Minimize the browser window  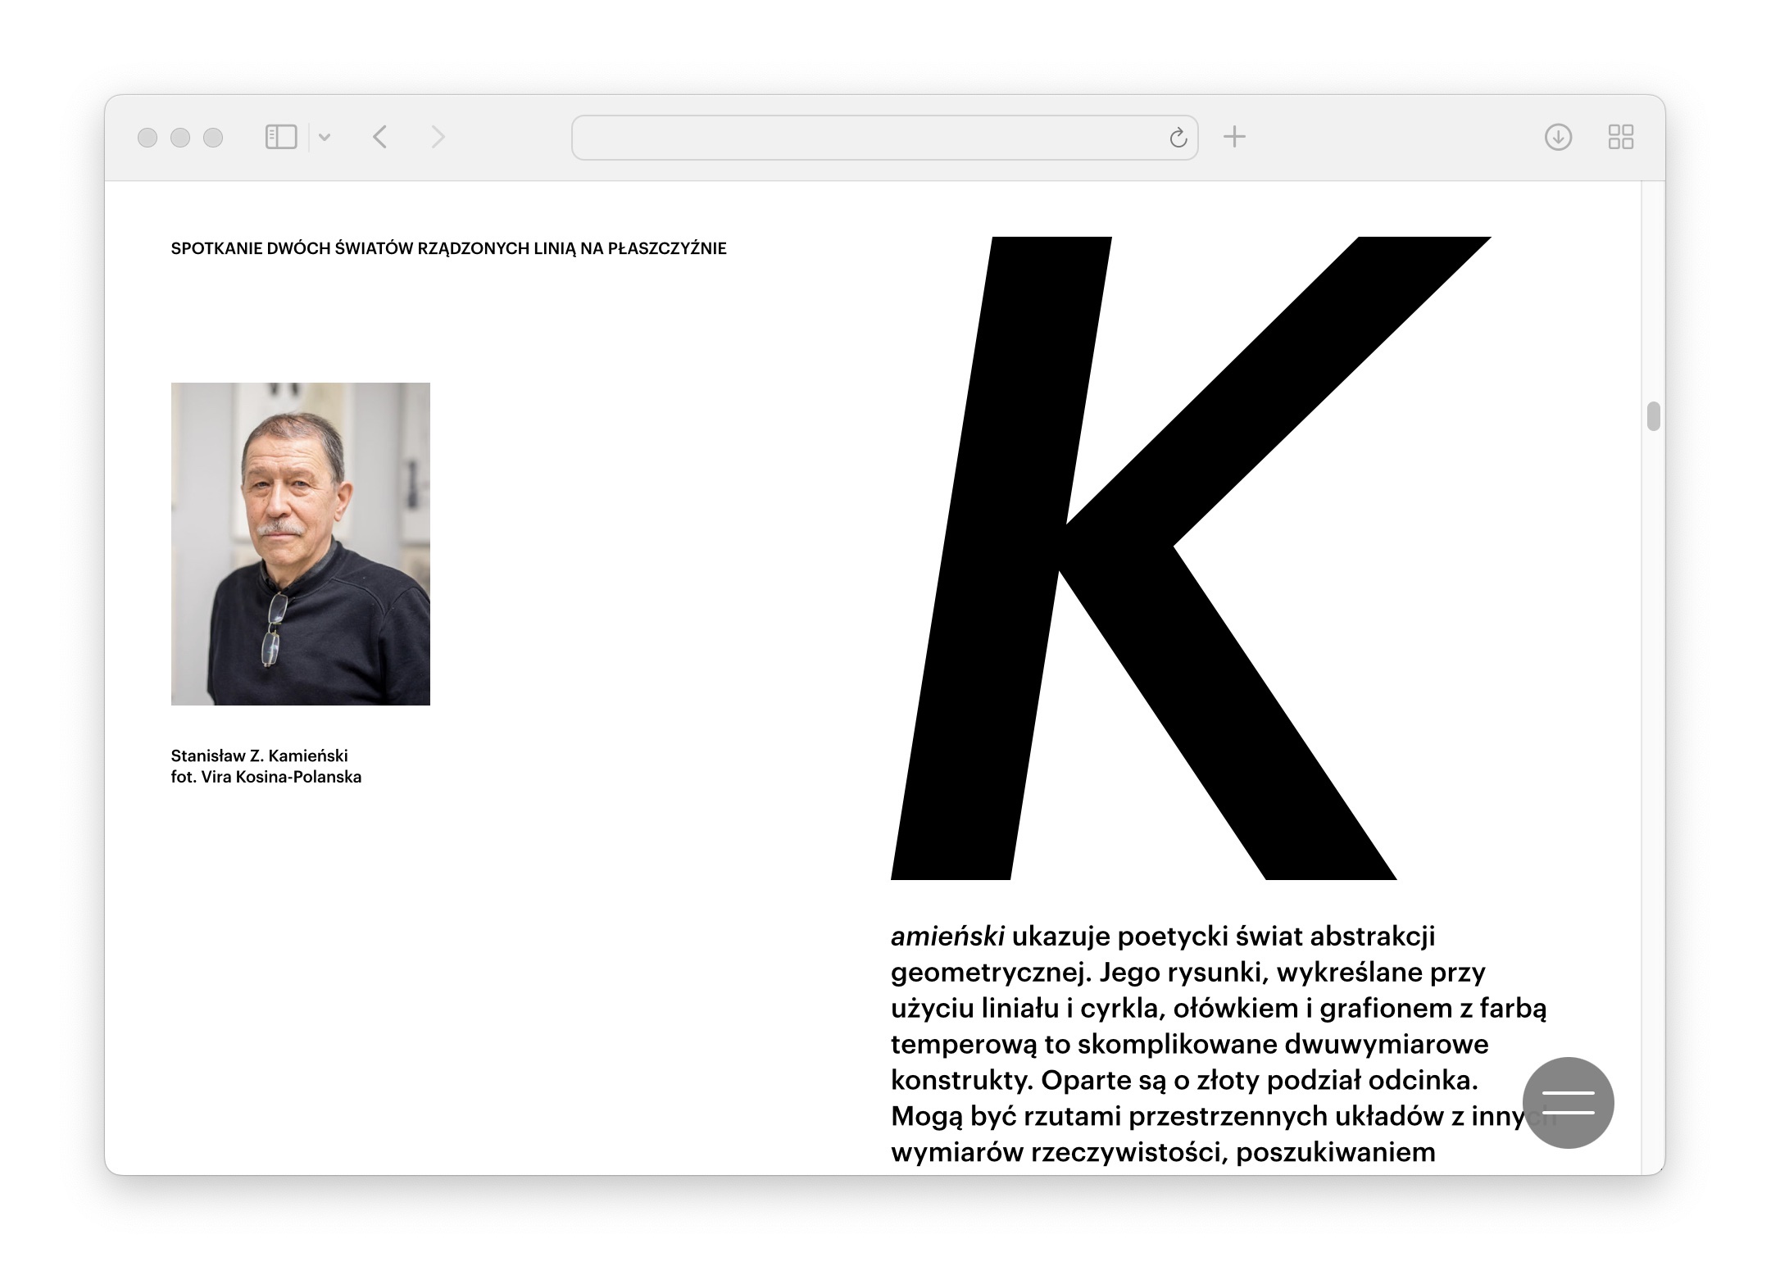[x=180, y=138]
